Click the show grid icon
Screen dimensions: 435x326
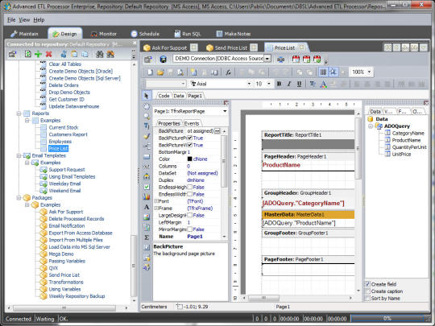[323, 72]
